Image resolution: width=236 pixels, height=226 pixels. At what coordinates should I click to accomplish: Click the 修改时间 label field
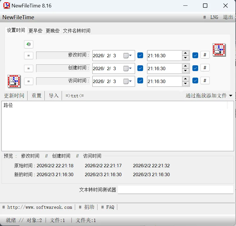click(63, 56)
